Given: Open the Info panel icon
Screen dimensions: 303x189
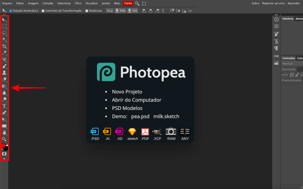Looking at the screenshot, I should (x=276, y=20).
